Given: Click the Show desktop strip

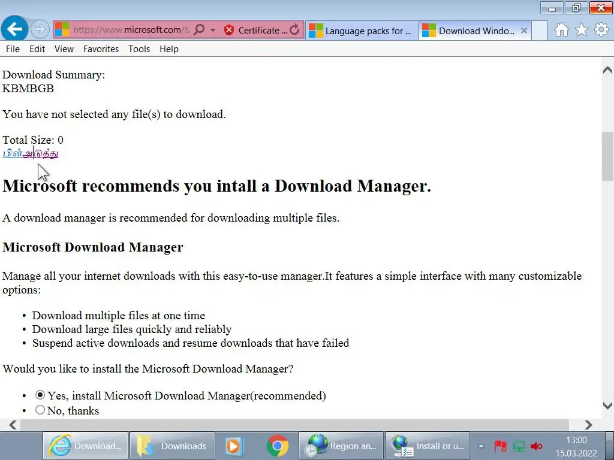Looking at the screenshot, I should (609, 446).
